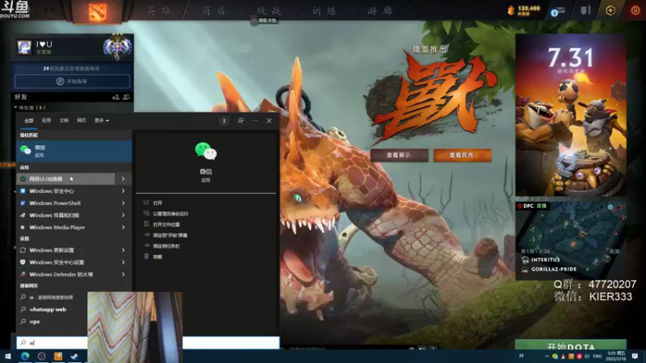Click the large WeChat icon in preview pane

(206, 151)
